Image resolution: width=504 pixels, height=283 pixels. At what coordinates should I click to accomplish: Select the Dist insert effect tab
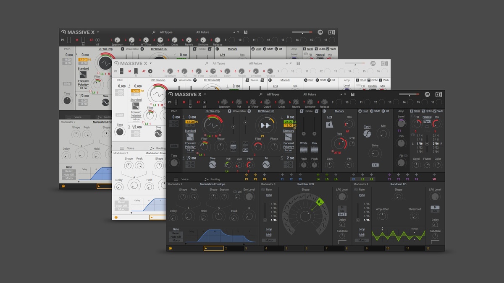(x=365, y=111)
